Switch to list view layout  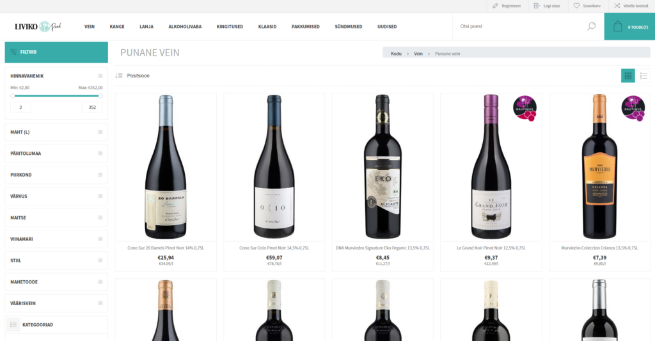point(643,75)
